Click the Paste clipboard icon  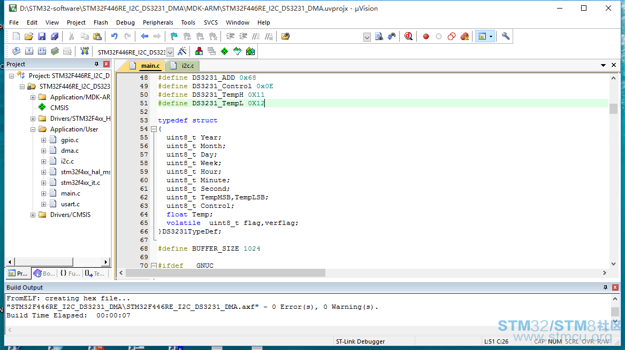(97, 37)
